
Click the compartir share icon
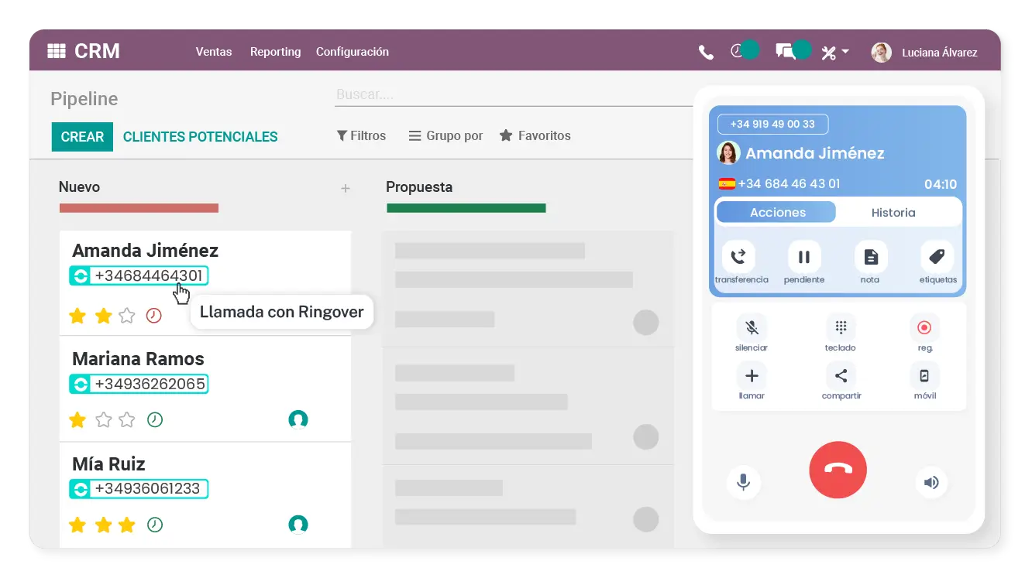coord(841,376)
